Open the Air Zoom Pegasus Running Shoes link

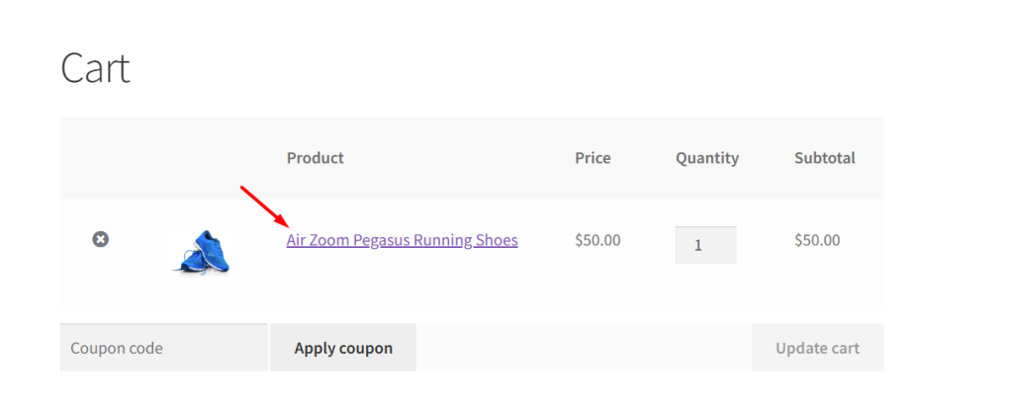[402, 240]
